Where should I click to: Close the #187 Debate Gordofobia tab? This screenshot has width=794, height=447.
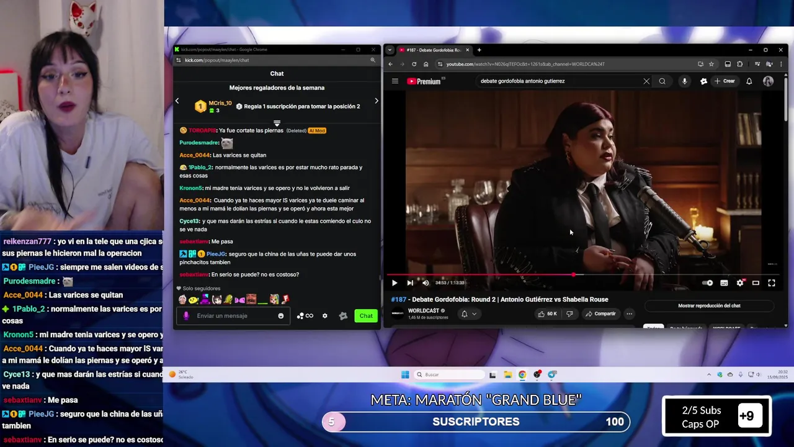pyautogui.click(x=468, y=50)
